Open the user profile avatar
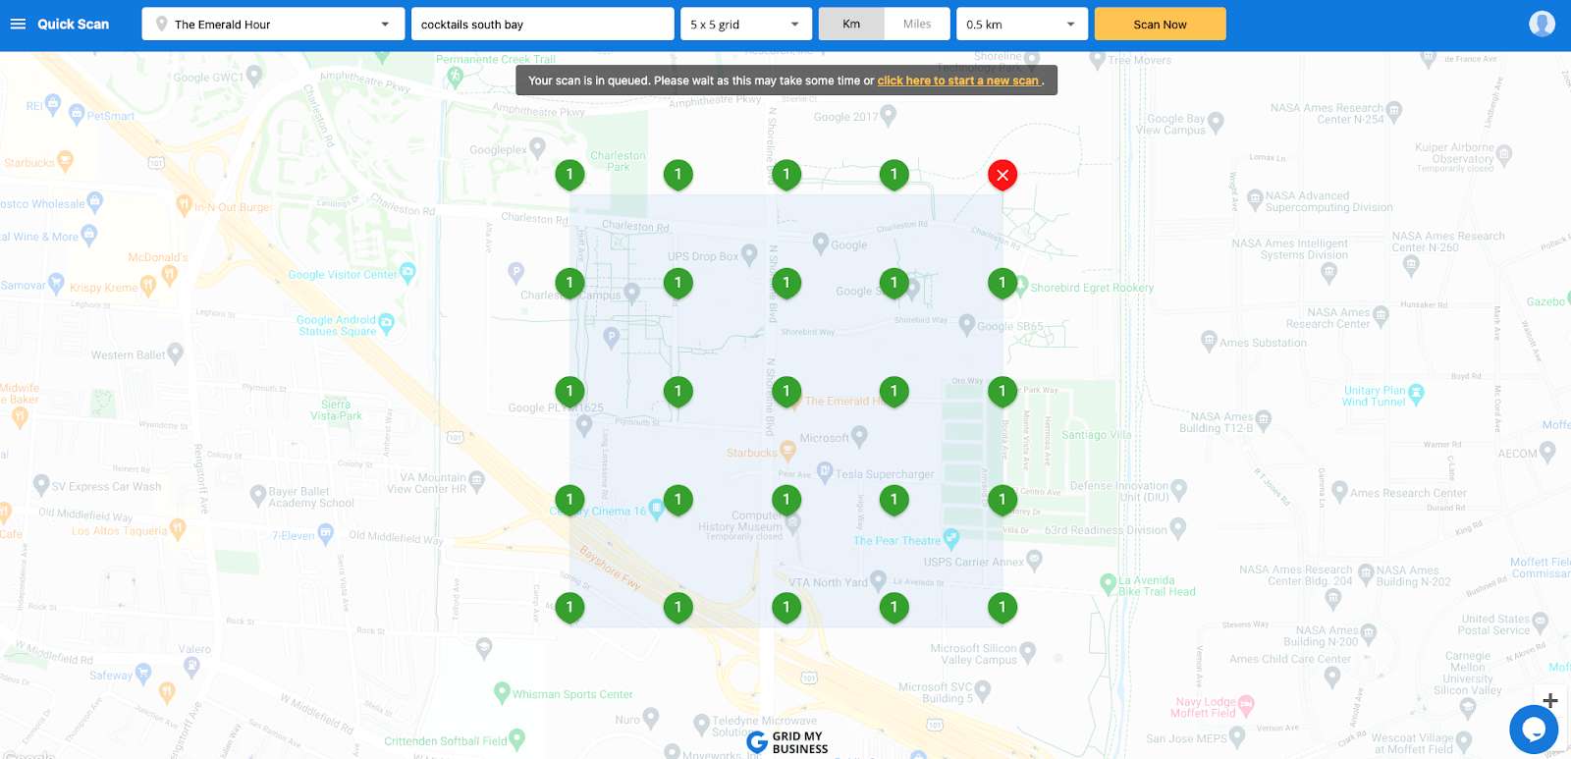Viewport: 1571px width, 759px height. tap(1542, 24)
